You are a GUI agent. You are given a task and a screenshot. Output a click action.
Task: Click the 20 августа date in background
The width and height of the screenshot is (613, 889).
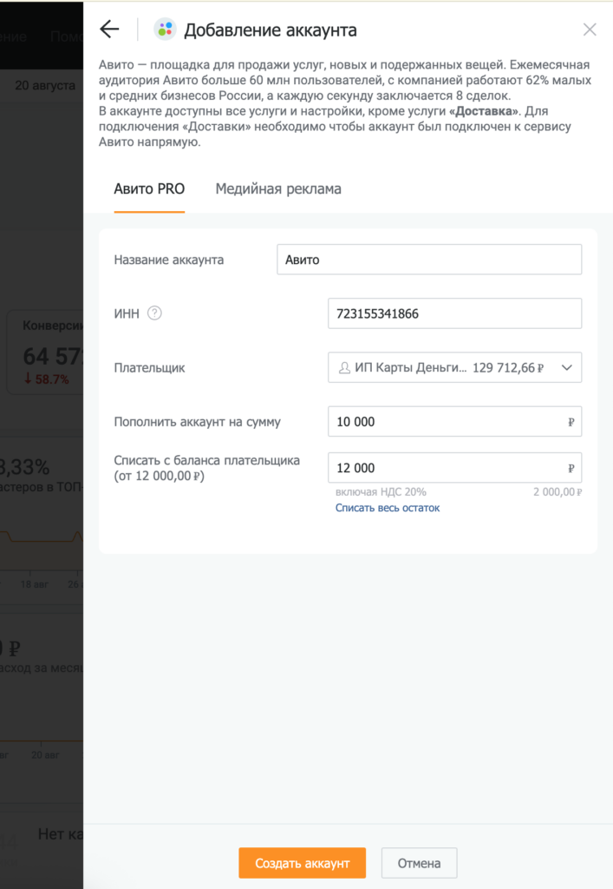coord(45,86)
